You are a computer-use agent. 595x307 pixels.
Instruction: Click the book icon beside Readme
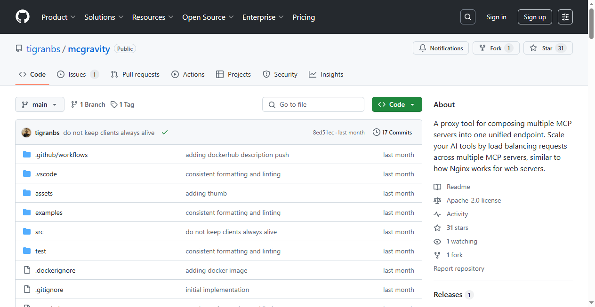(437, 187)
